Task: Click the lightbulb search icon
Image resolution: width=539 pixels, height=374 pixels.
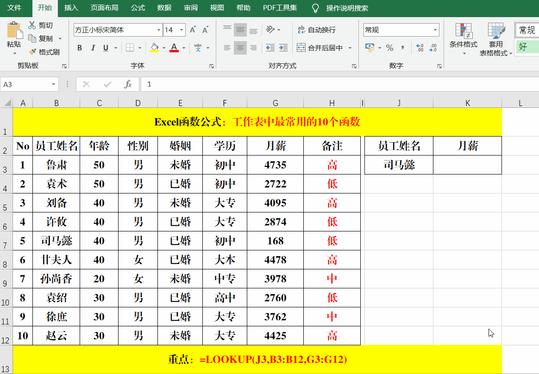Action: point(315,8)
